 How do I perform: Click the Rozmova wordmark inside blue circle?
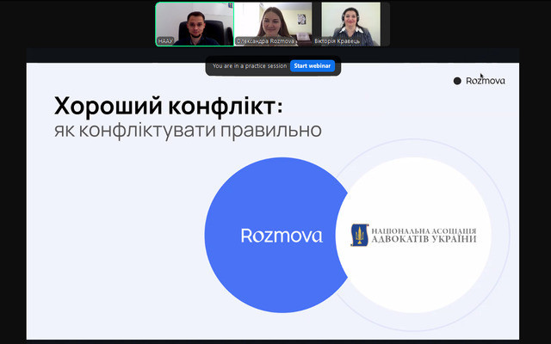pos(282,236)
